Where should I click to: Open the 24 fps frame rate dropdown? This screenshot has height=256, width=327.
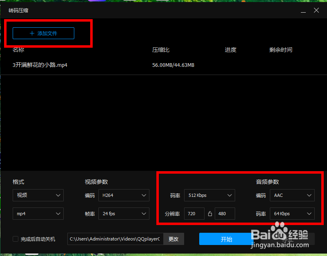coord(124,214)
